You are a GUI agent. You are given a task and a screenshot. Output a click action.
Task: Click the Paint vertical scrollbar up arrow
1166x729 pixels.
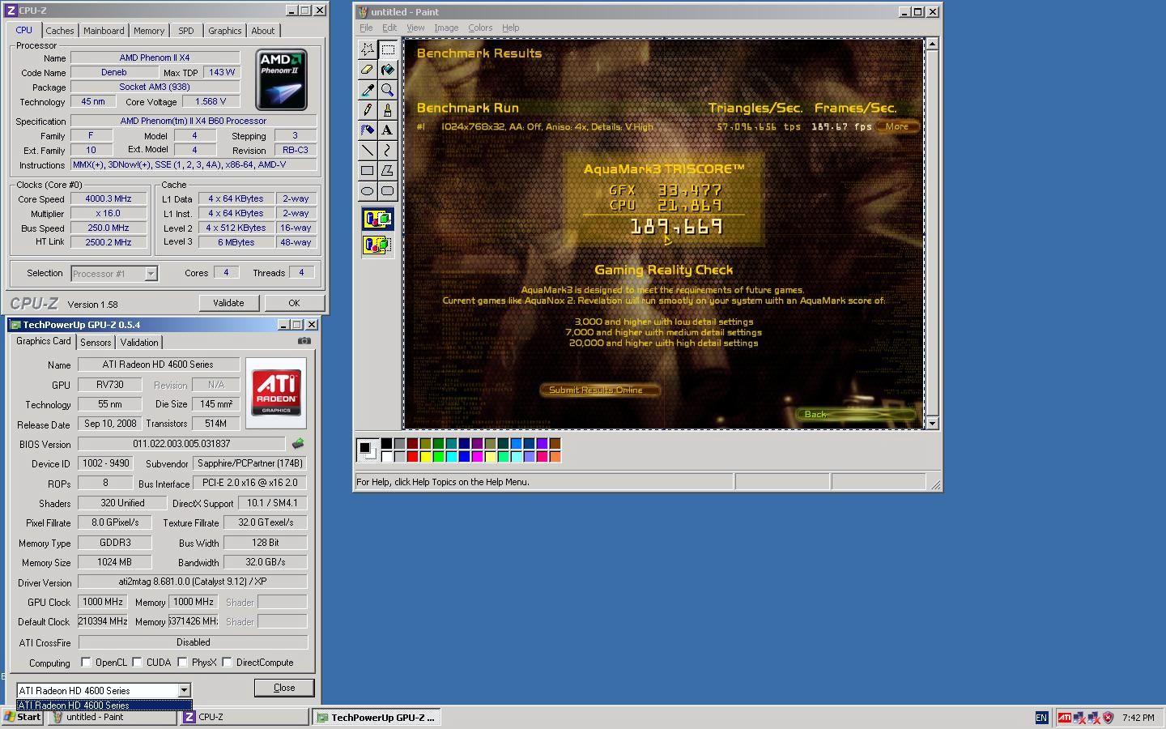tap(932, 44)
